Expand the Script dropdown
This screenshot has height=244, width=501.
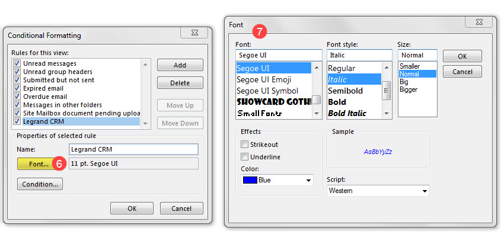(425, 191)
